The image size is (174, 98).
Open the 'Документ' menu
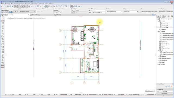28,4
